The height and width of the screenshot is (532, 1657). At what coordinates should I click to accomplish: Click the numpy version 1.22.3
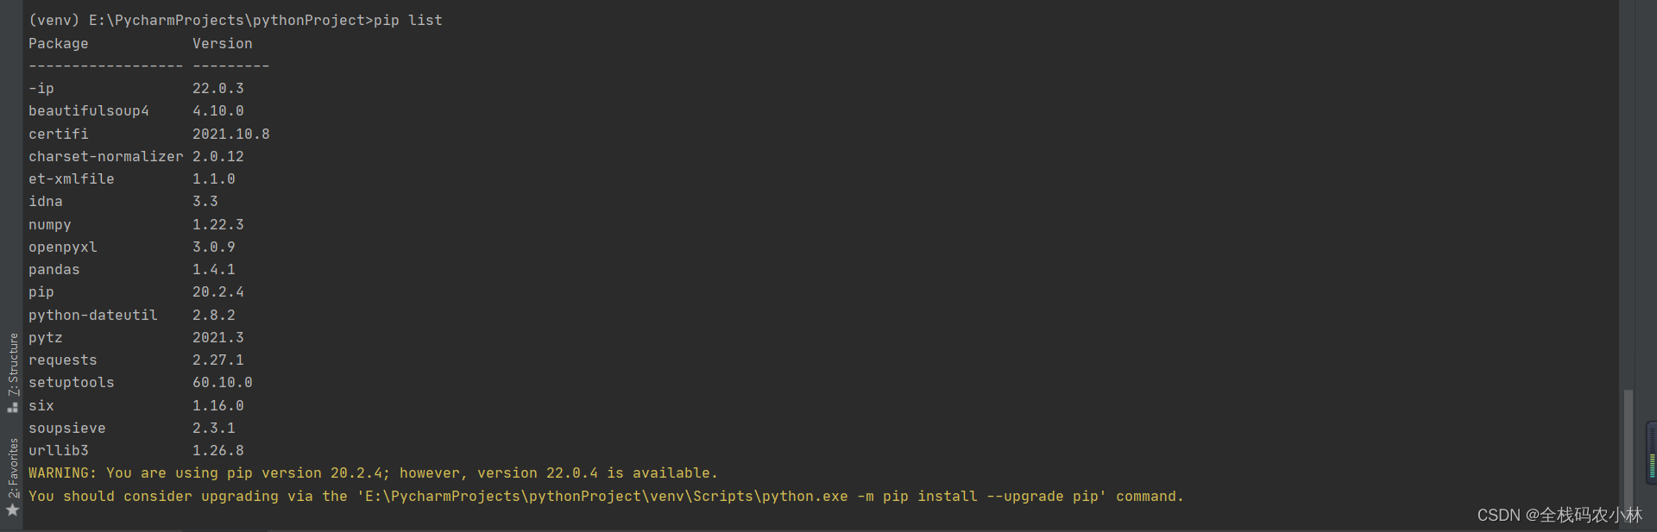click(218, 224)
